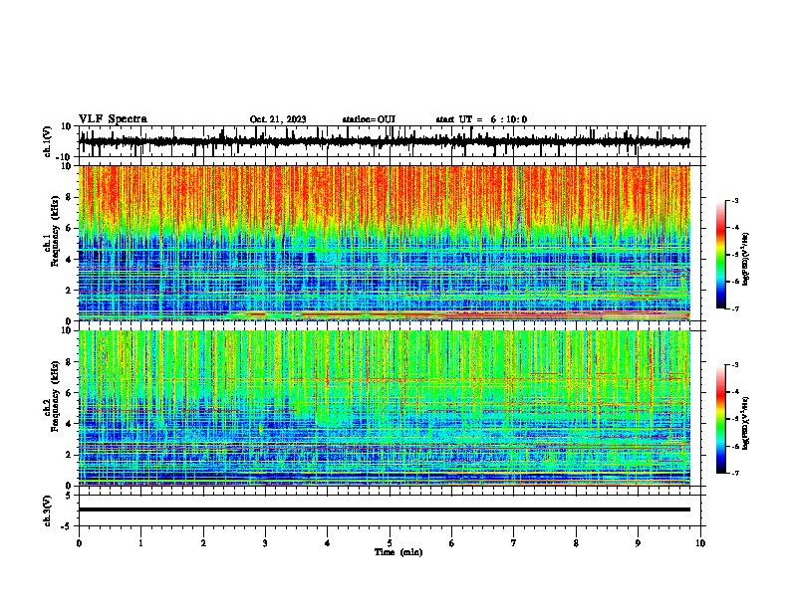Viewport: 789px width, 609px height.
Task: Click the 8 kHz tick on ch.1 spectrogram
Action: (x=69, y=197)
